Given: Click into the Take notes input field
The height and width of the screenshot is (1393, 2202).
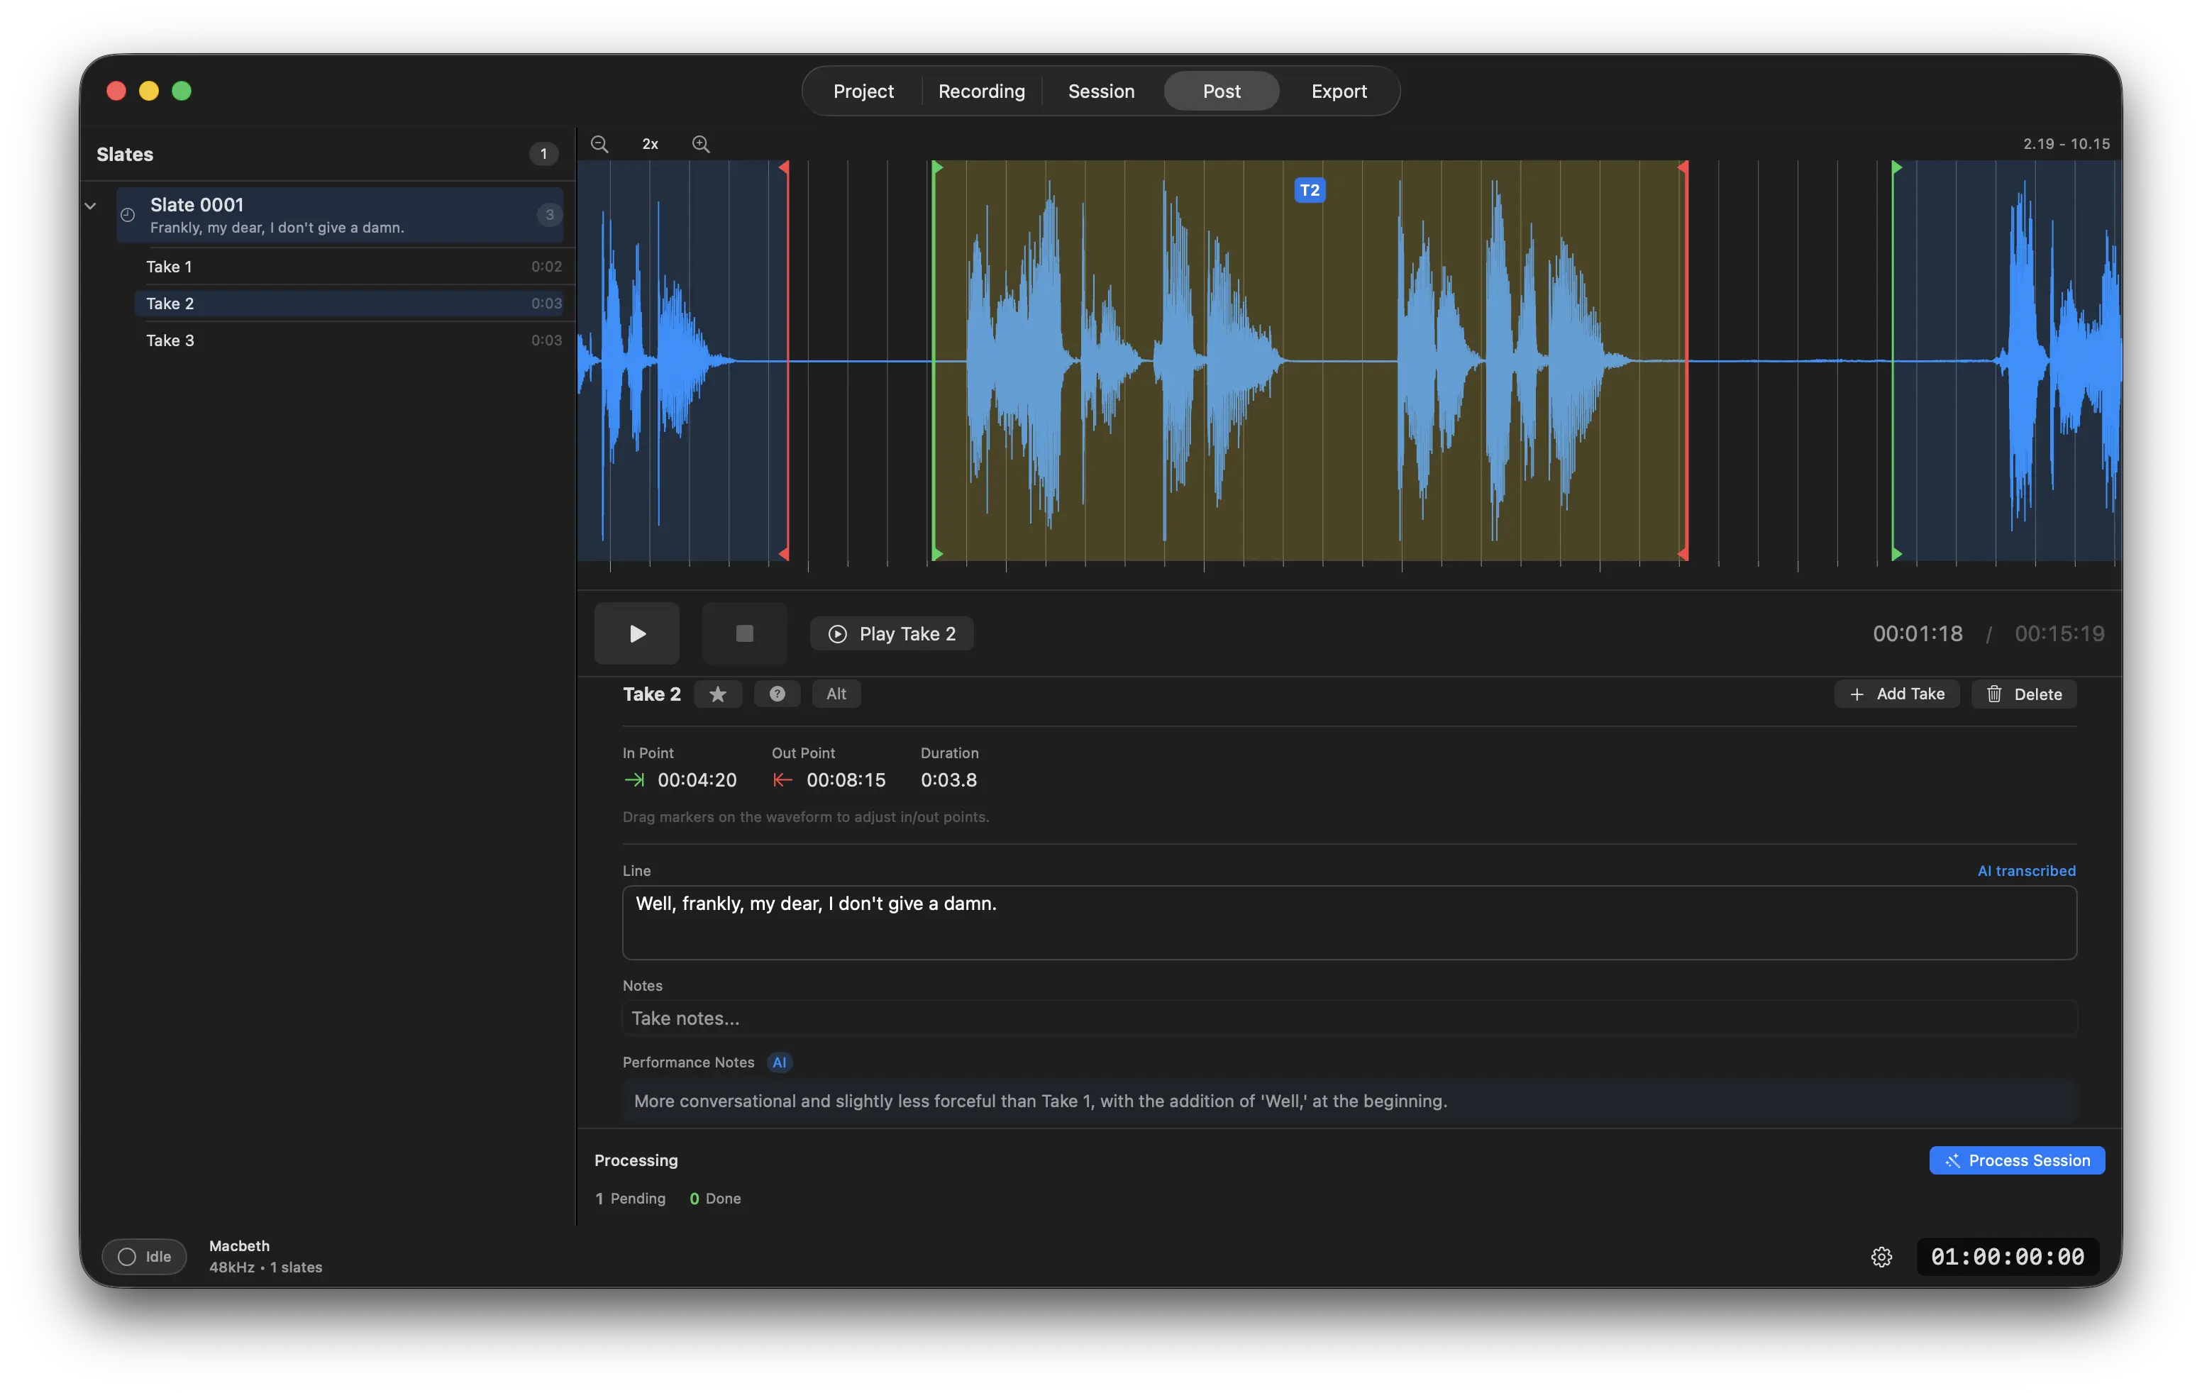Looking at the screenshot, I should coord(1349,1019).
